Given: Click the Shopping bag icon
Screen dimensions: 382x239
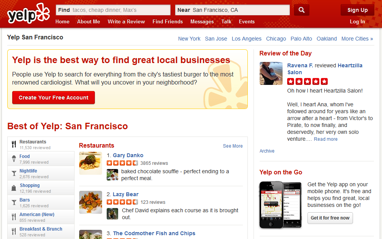Looking at the screenshot, I should 14,188.
